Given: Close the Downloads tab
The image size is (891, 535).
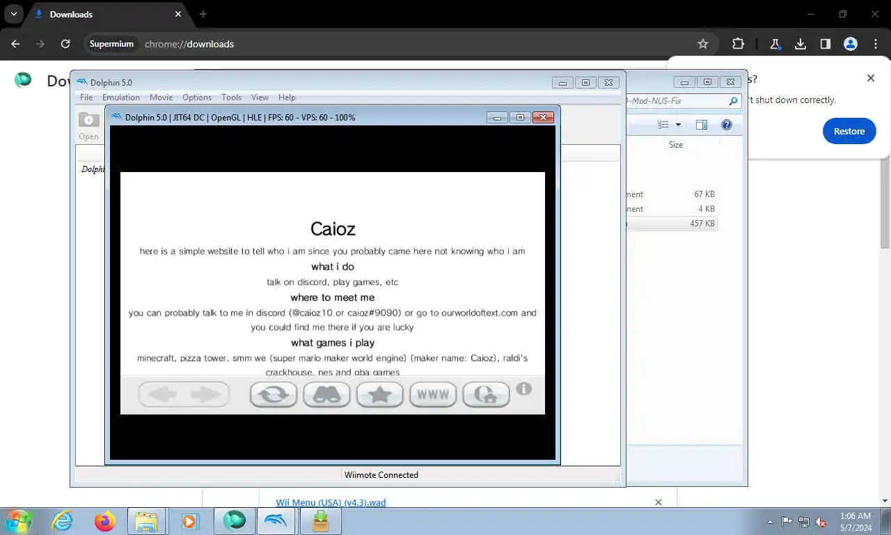Looking at the screenshot, I should (x=178, y=14).
